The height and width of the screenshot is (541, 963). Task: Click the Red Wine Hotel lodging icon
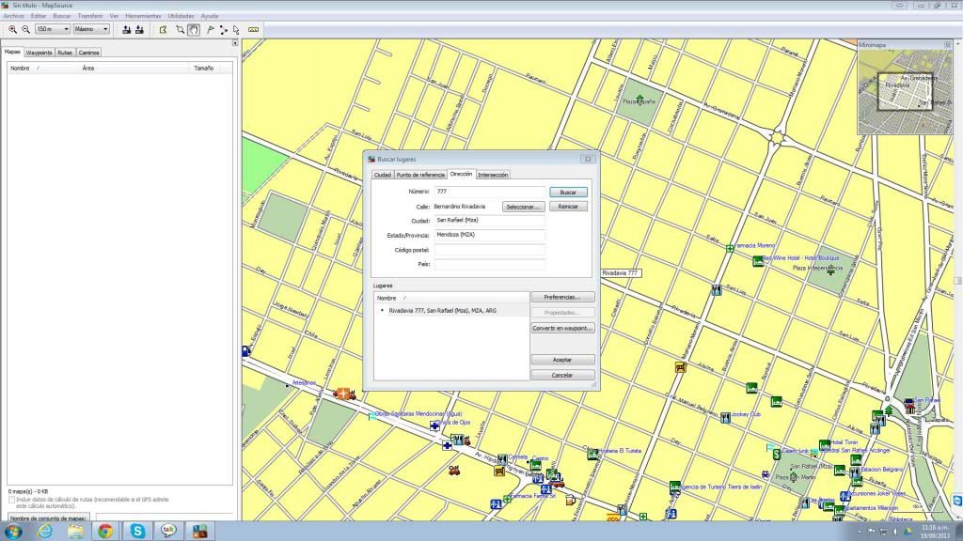coord(758,261)
